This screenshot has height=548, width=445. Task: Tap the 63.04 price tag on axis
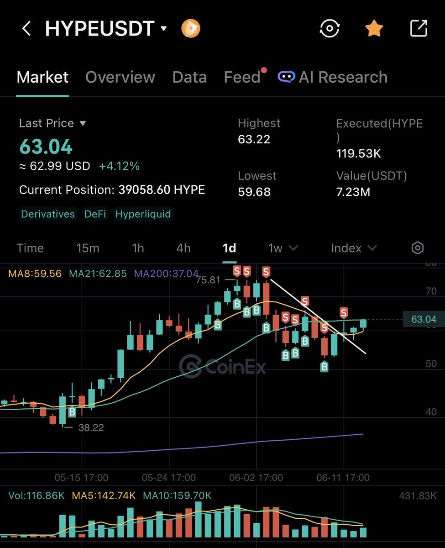coord(424,319)
